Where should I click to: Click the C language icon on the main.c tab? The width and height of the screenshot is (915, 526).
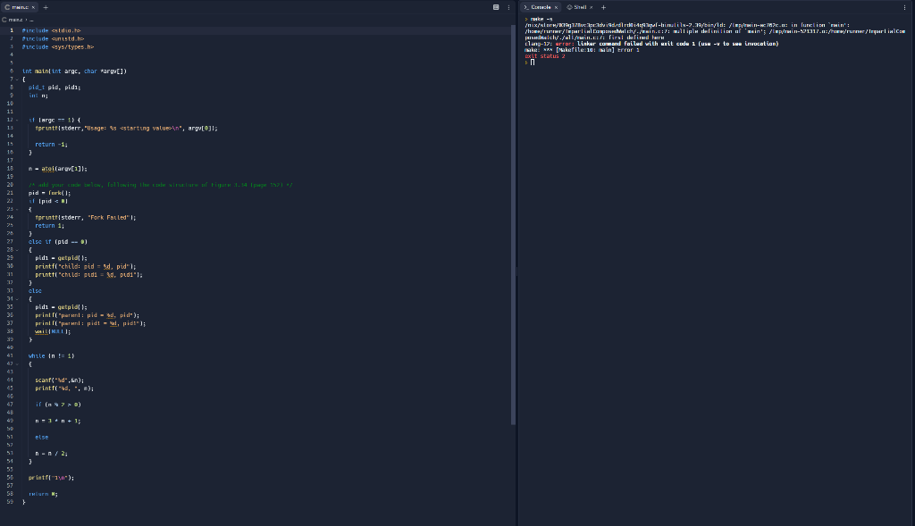point(7,7)
